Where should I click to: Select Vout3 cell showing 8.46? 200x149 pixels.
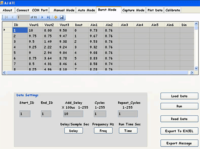[66, 64]
